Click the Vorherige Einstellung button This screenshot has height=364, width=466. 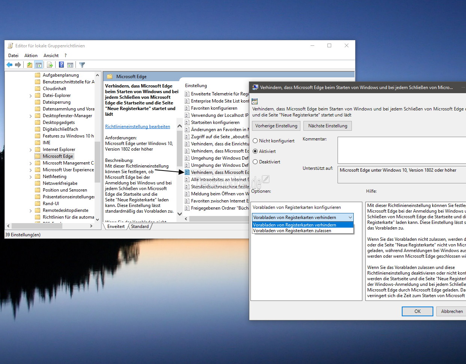(276, 126)
